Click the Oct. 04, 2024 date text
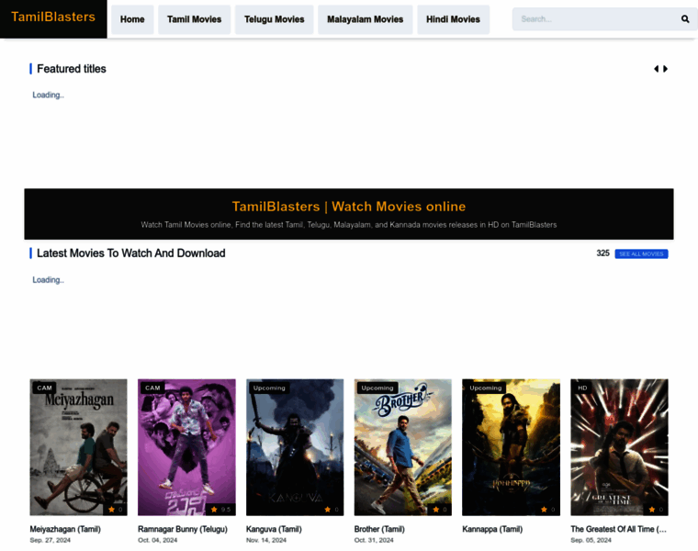 (x=158, y=540)
